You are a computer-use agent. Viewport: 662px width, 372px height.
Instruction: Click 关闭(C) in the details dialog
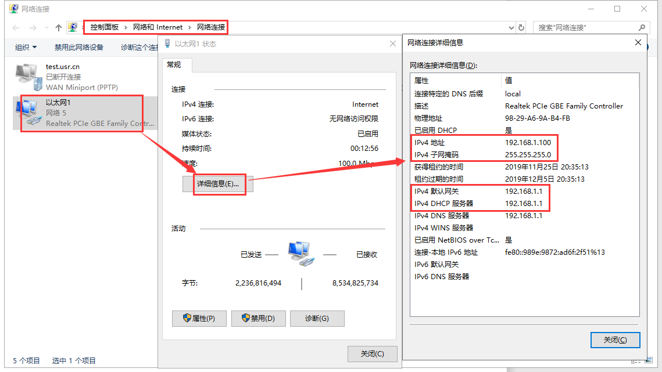click(x=614, y=340)
